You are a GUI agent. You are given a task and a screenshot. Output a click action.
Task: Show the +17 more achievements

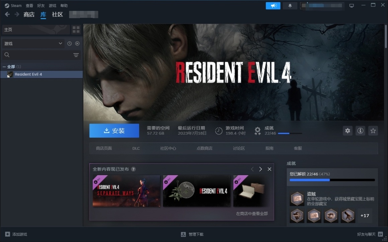click(x=365, y=216)
